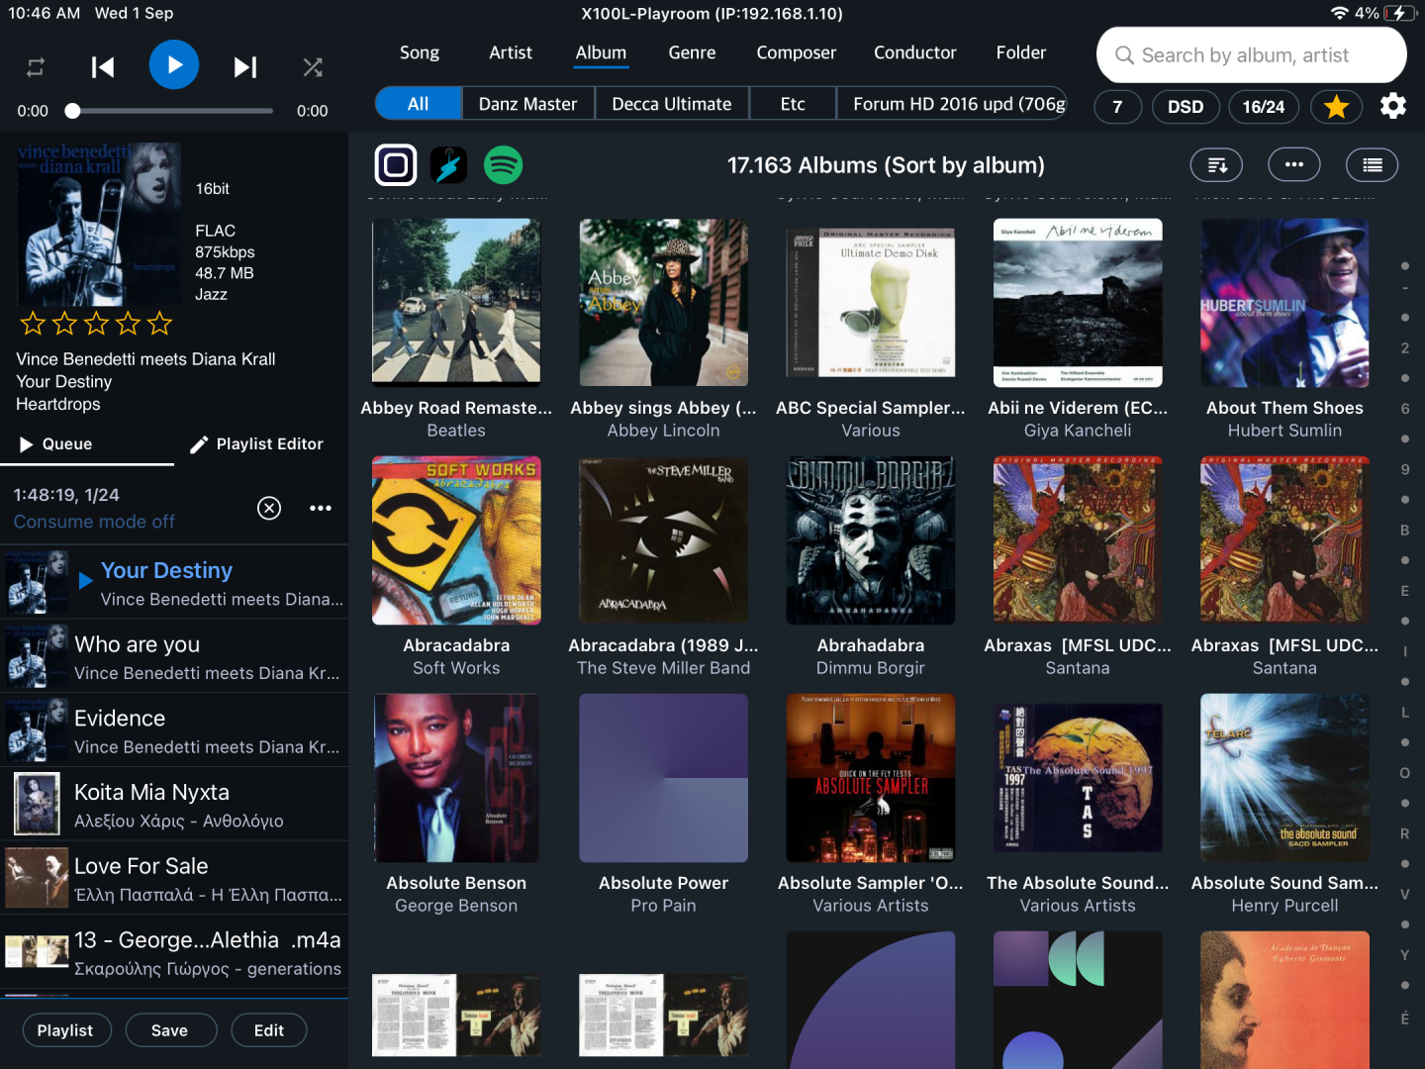Skip to next track

click(244, 67)
